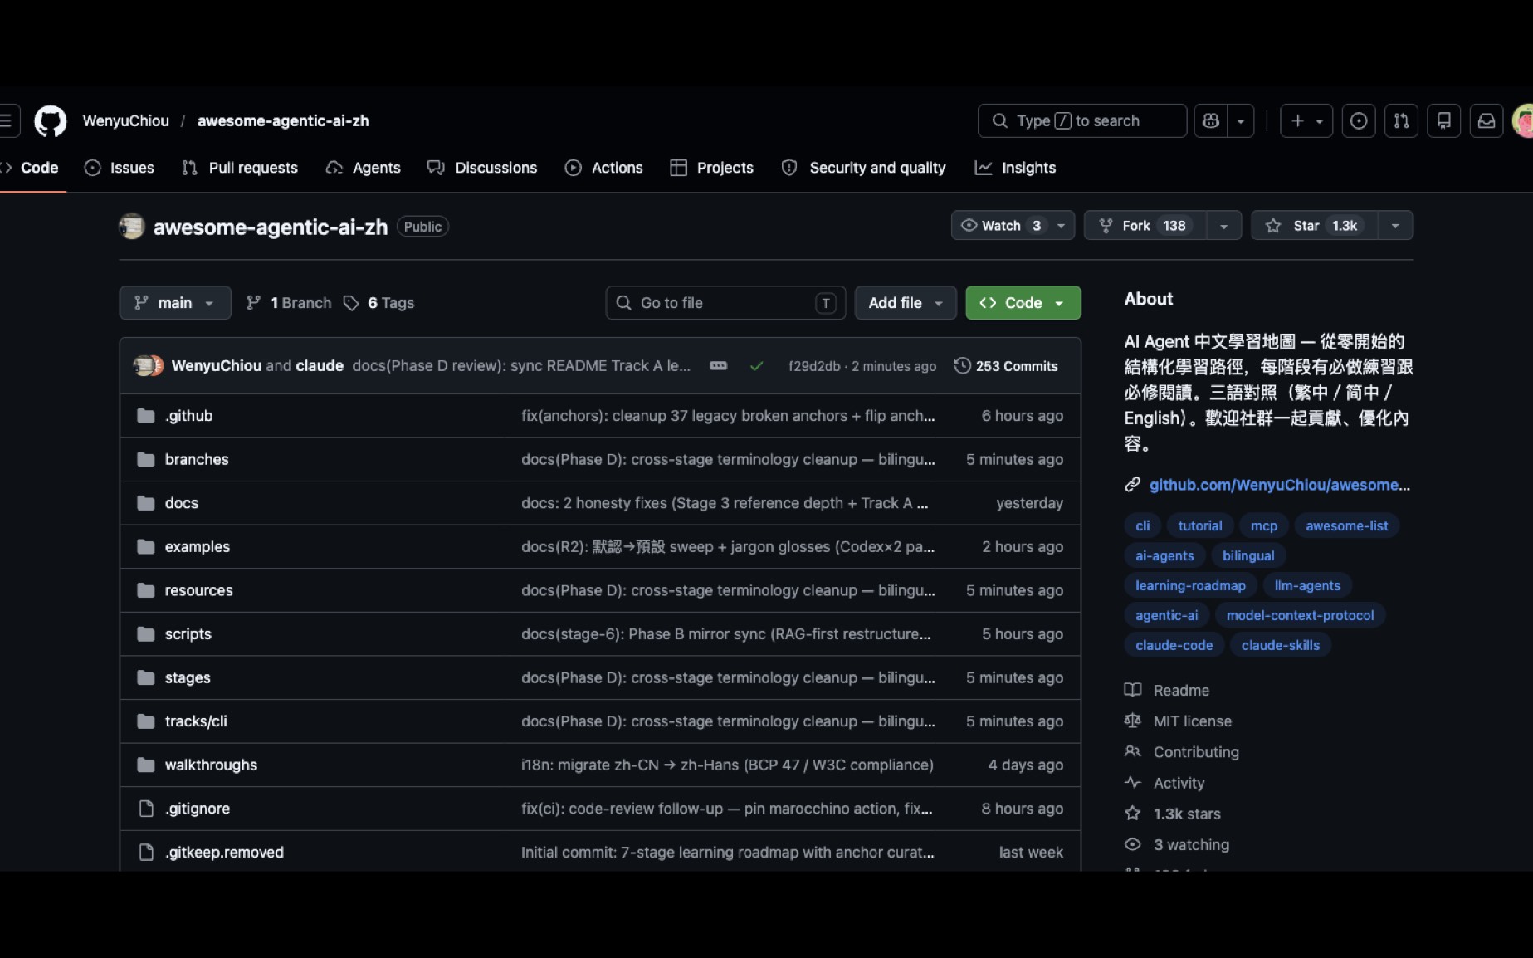
Task: Click the mcp topic tag
Action: click(x=1264, y=525)
